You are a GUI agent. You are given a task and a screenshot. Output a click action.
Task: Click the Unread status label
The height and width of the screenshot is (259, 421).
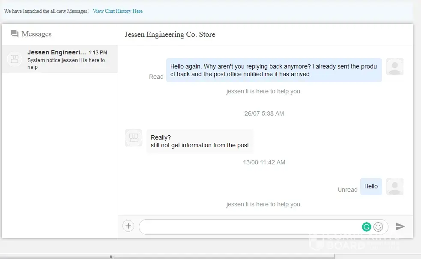347,190
